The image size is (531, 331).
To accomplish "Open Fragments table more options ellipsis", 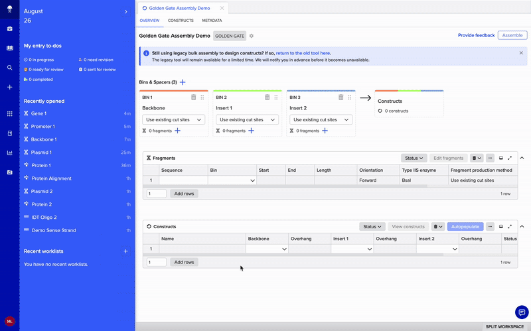I will 490,158.
